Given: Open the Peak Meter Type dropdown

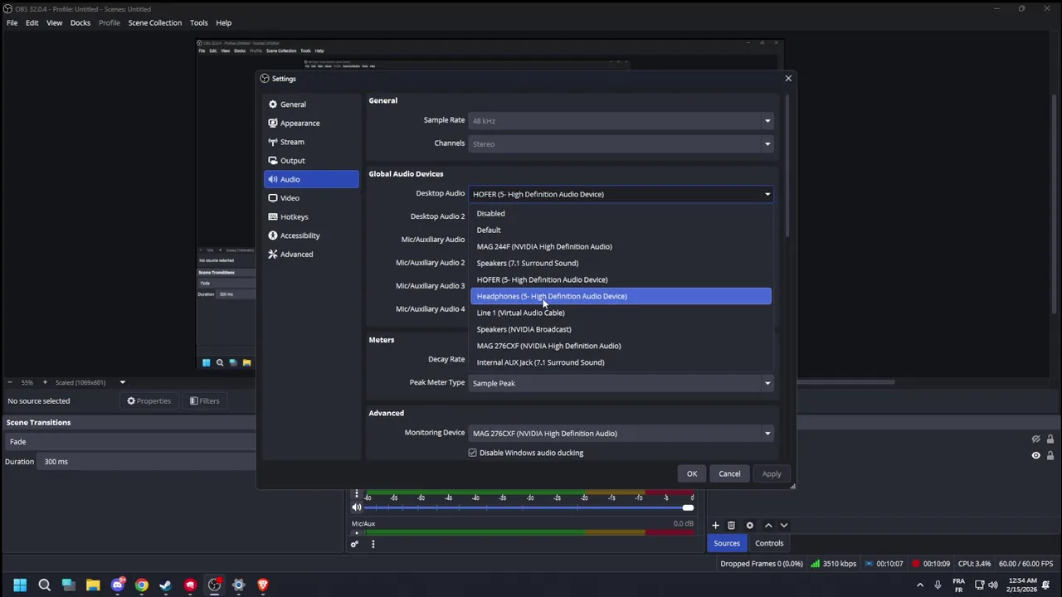Looking at the screenshot, I should point(621,383).
